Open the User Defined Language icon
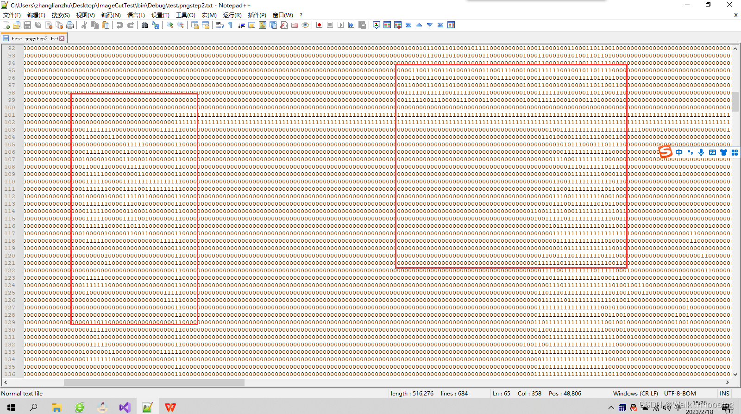This screenshot has width=741, height=414. [252, 25]
